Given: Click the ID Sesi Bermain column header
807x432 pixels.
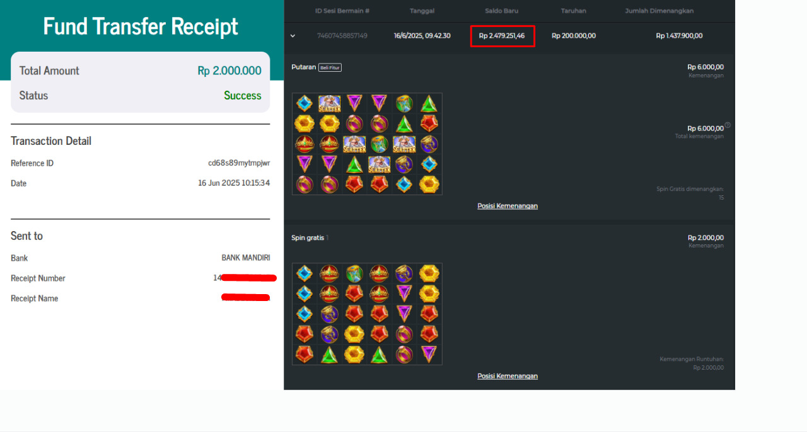Looking at the screenshot, I should (342, 11).
